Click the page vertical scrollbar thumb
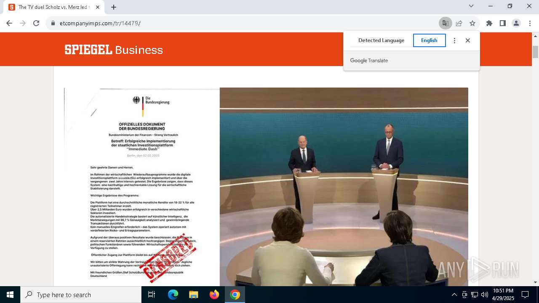 coord(536,52)
